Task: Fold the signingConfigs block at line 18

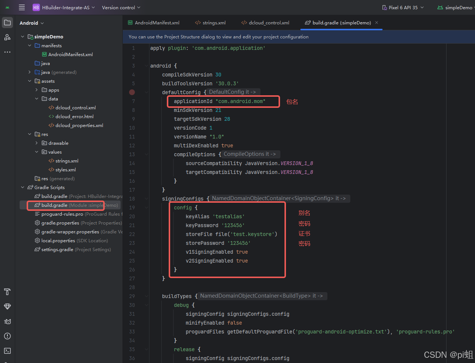Action: point(146,199)
